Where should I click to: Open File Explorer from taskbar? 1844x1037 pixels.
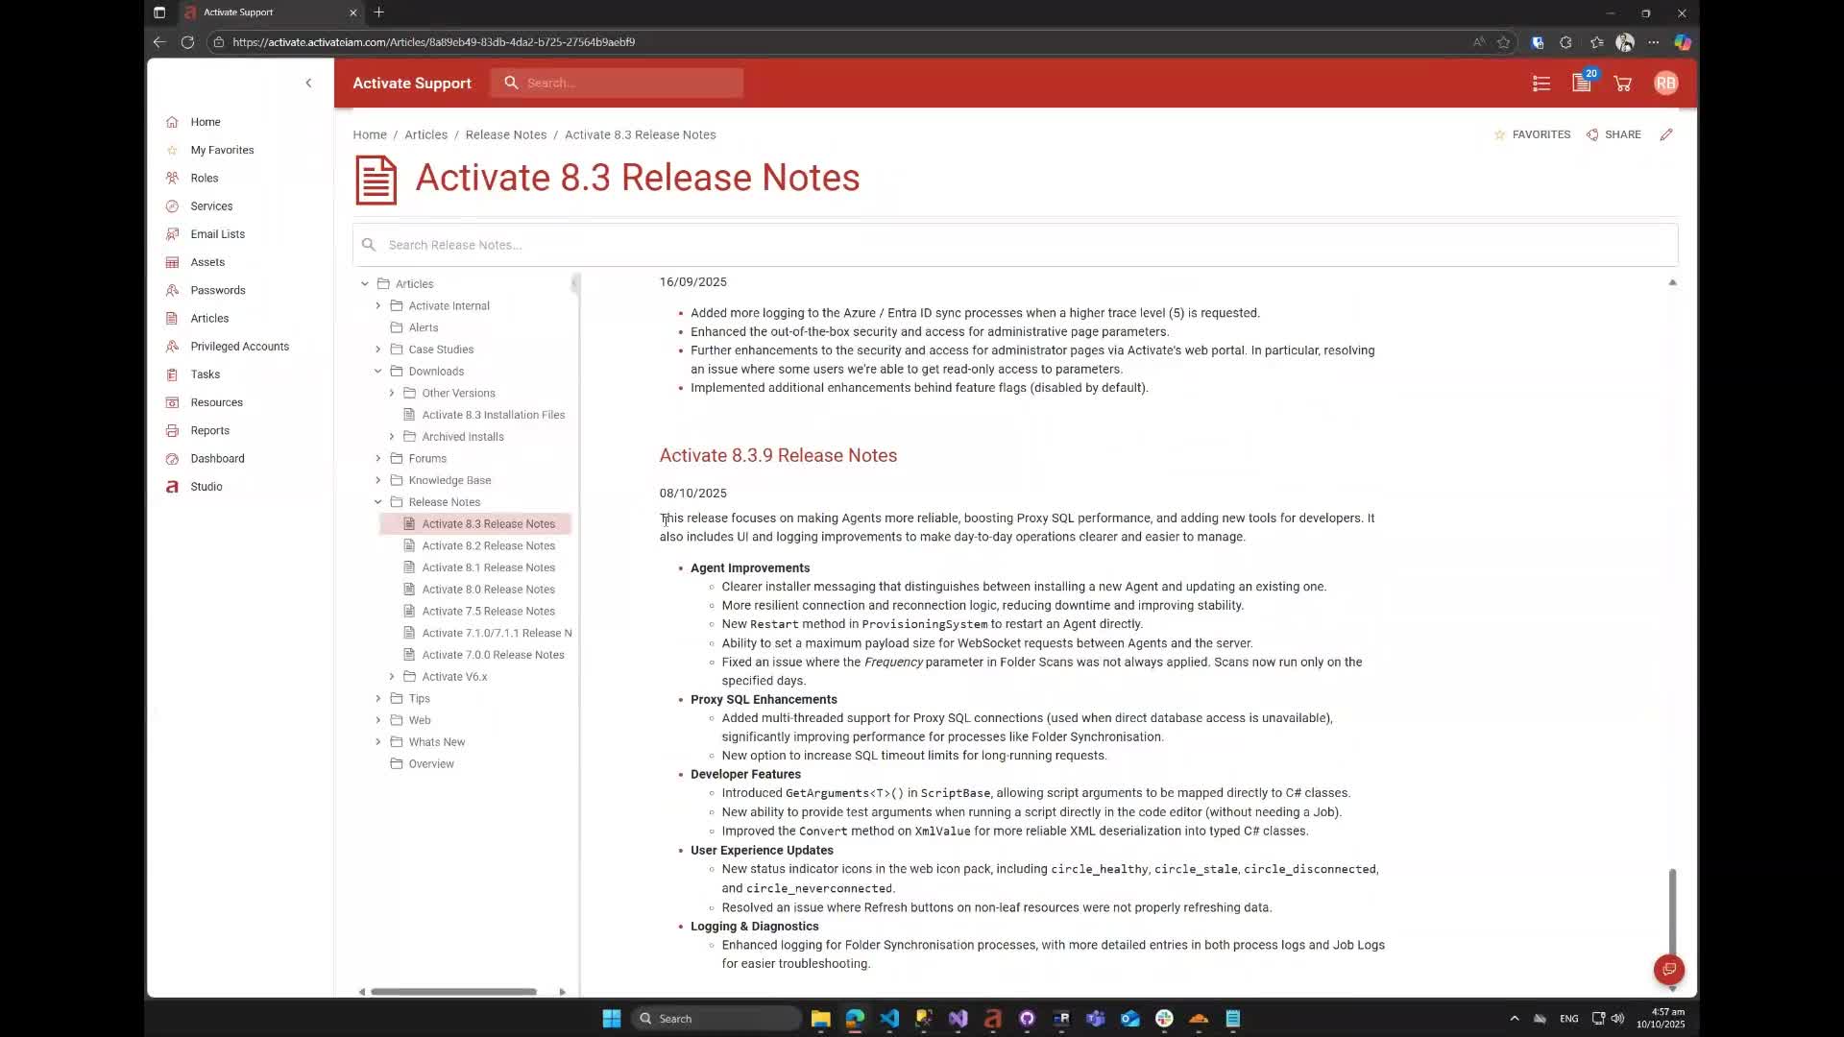(820, 1019)
